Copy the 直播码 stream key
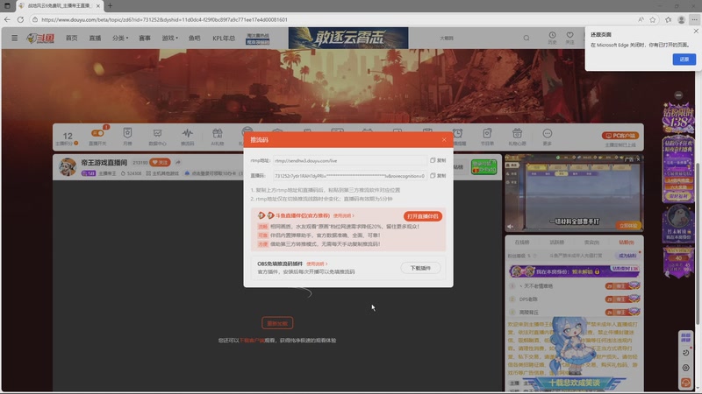The image size is (702, 394). coord(438,176)
